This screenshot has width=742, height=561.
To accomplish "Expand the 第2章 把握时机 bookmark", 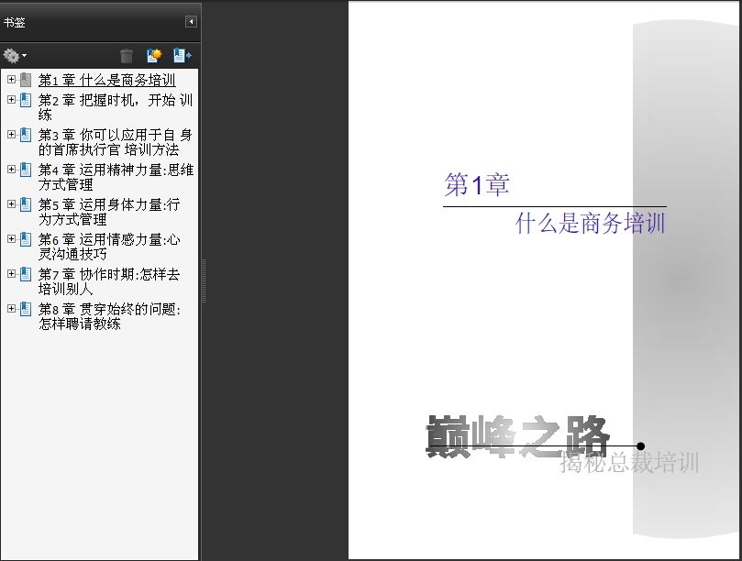I will 11,100.
